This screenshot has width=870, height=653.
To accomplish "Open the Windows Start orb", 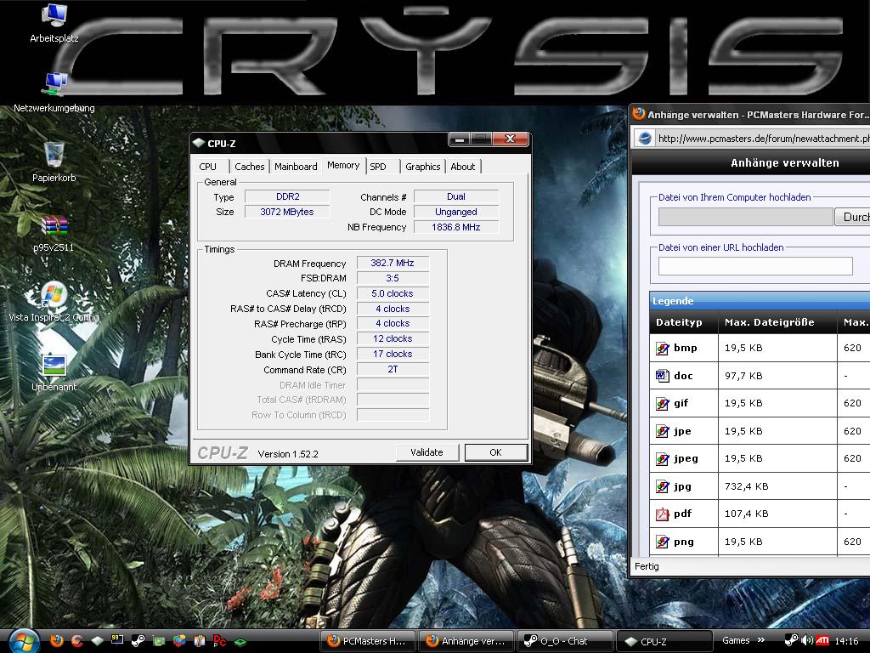I will point(23,641).
